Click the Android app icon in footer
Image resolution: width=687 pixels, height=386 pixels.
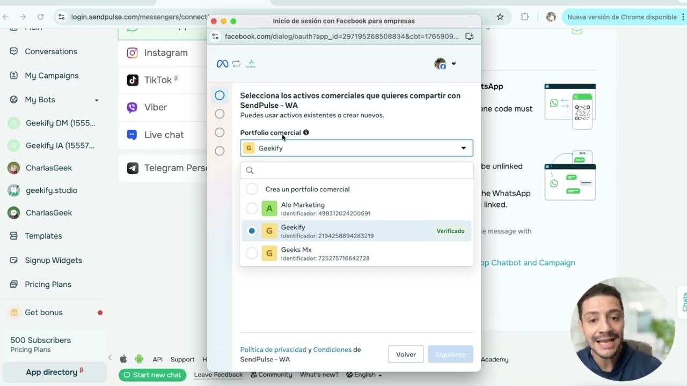point(140,359)
